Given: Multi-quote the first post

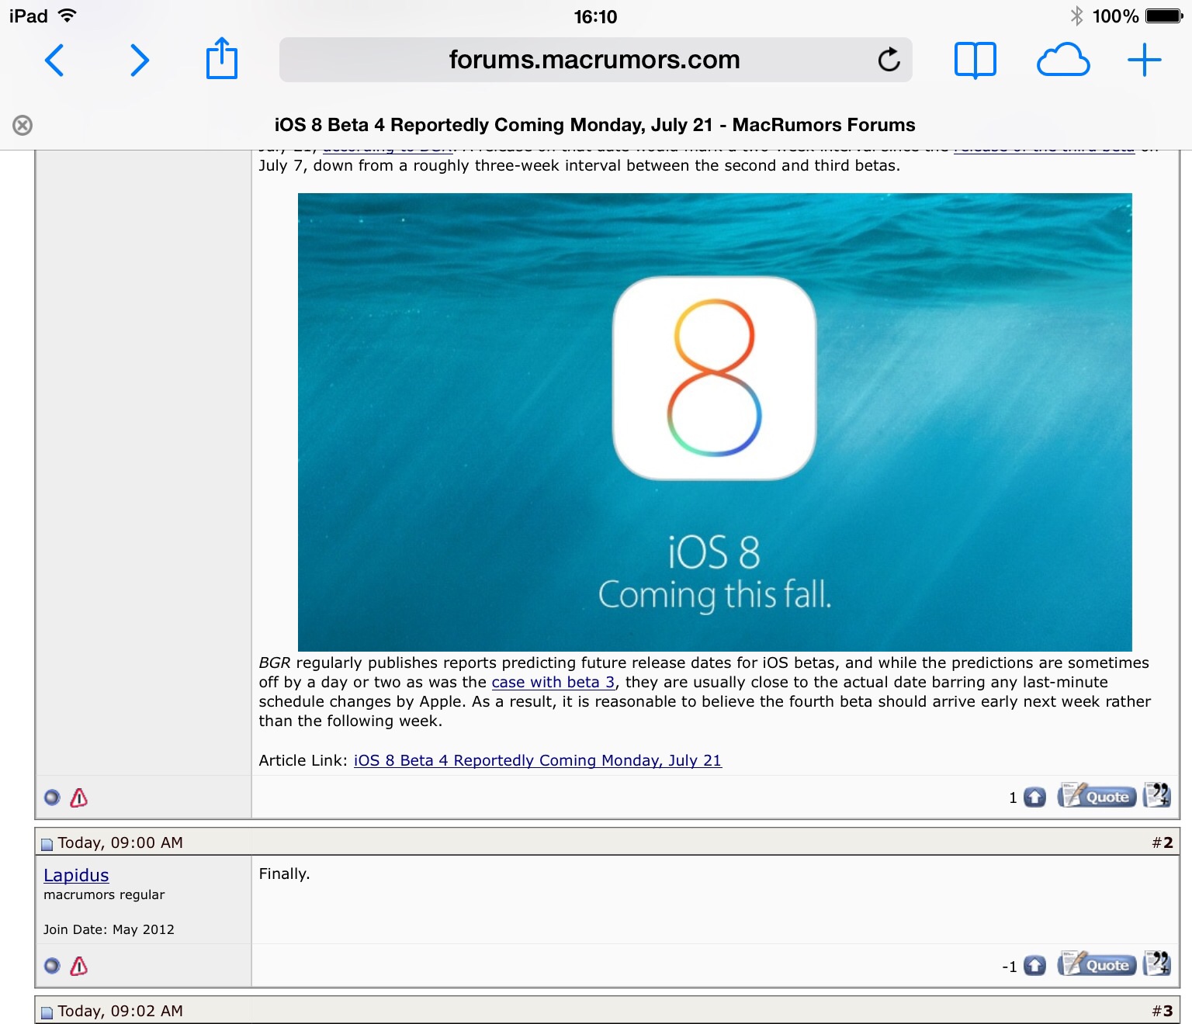Looking at the screenshot, I should coord(1156,795).
